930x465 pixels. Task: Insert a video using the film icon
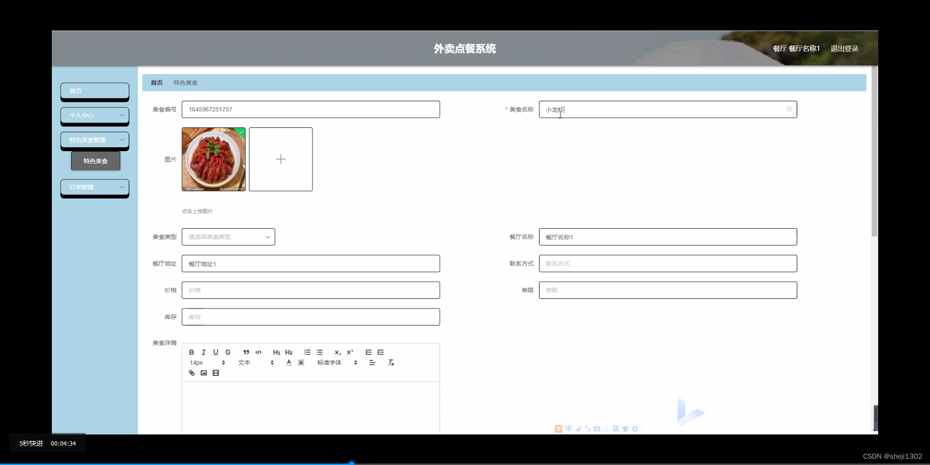216,373
